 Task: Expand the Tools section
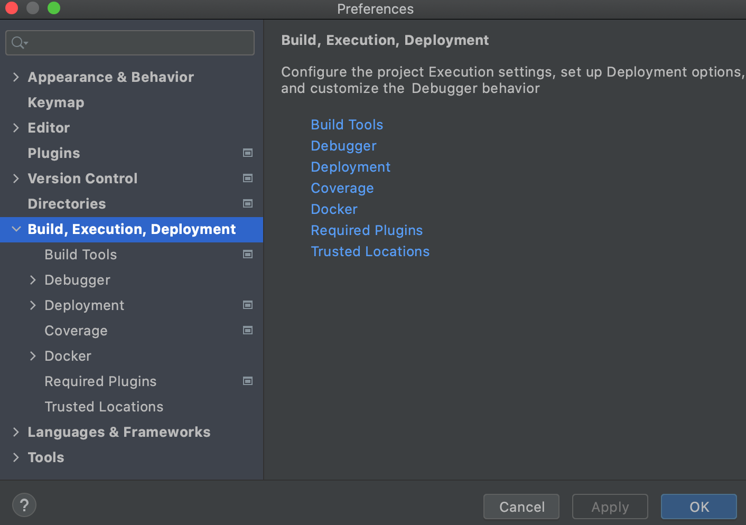click(16, 457)
